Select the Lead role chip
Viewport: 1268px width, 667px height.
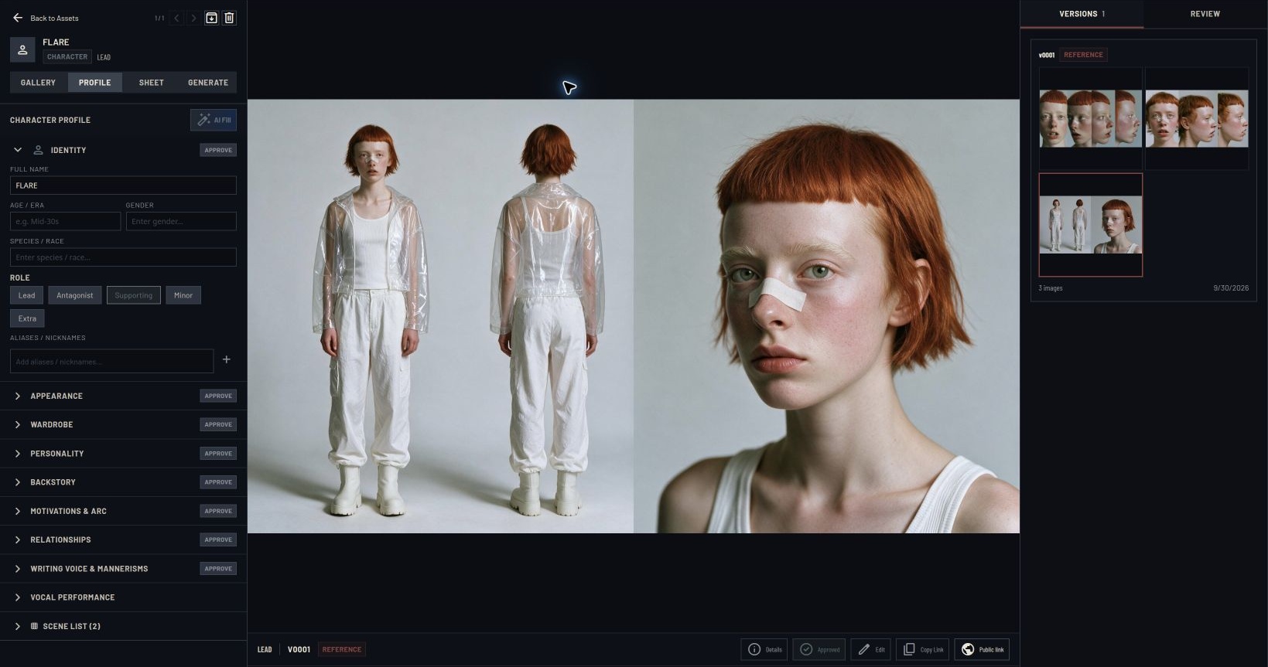tap(27, 295)
